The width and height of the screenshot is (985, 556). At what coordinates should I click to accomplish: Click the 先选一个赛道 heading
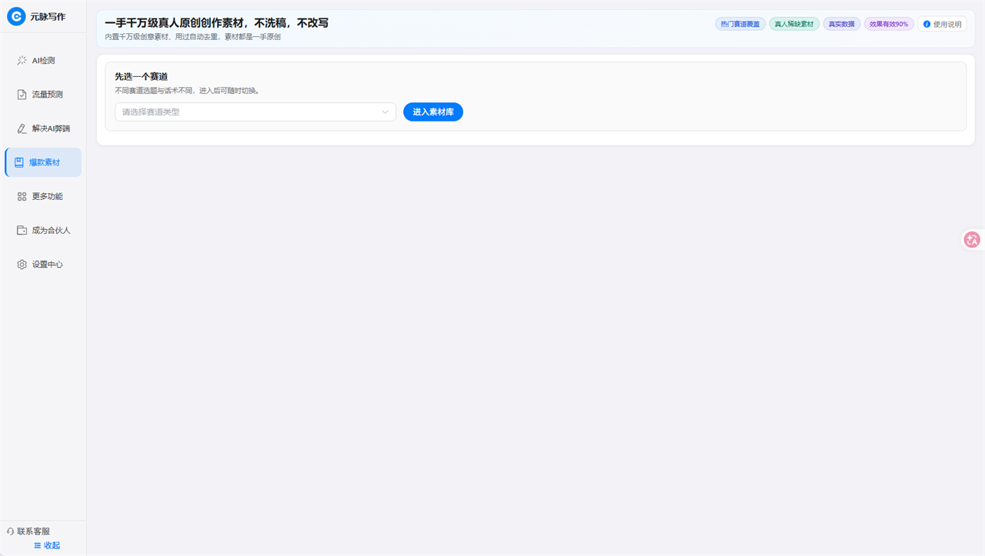142,76
